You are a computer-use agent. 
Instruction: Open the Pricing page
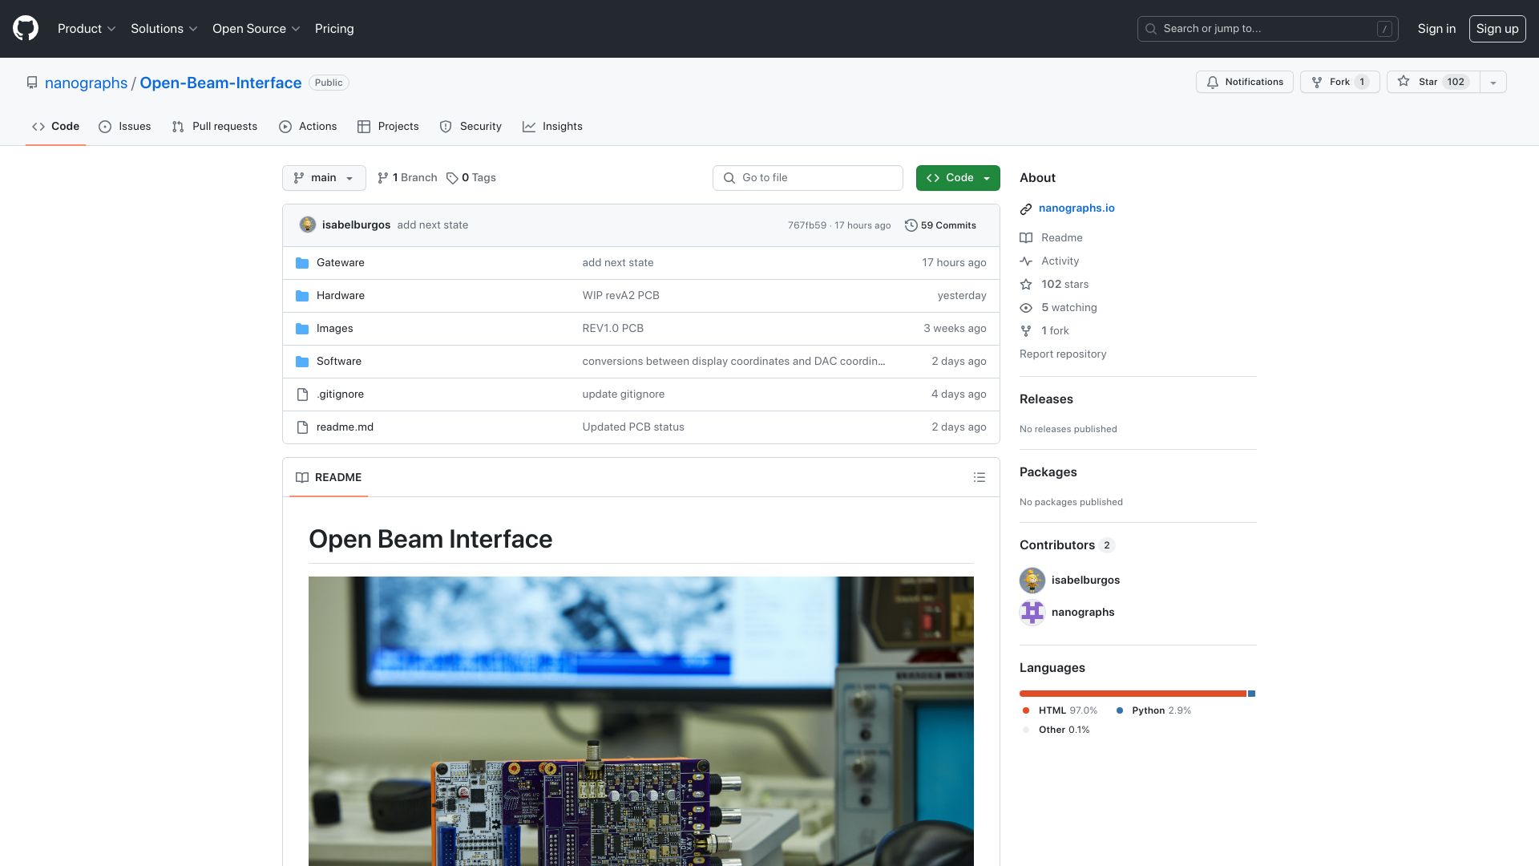[334, 29]
